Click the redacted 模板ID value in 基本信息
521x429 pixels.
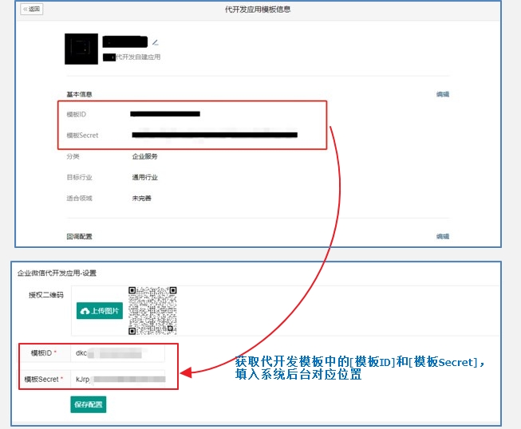(165, 115)
